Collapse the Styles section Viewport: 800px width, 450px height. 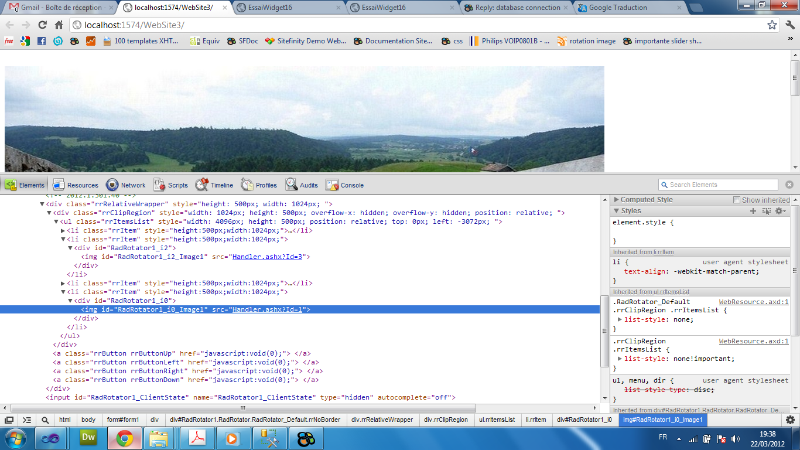[617, 211]
